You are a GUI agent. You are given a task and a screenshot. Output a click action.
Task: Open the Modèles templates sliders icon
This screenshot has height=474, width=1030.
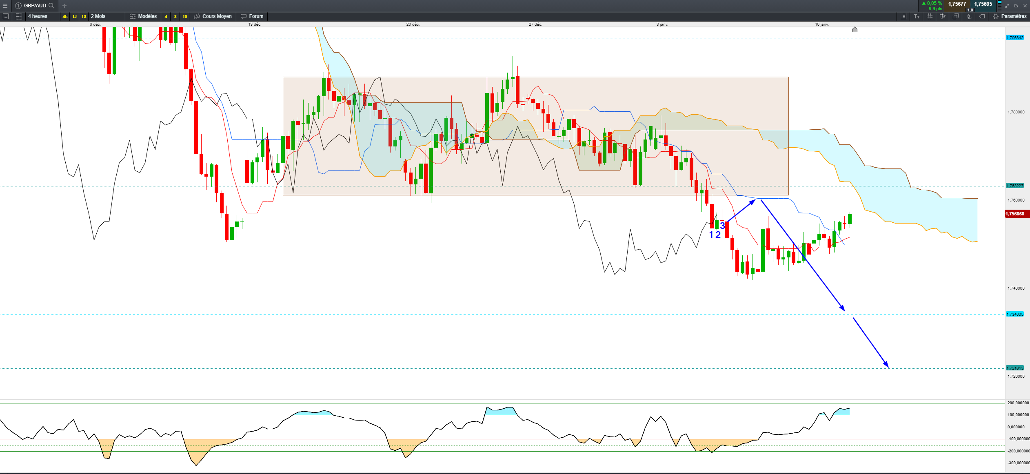132,16
